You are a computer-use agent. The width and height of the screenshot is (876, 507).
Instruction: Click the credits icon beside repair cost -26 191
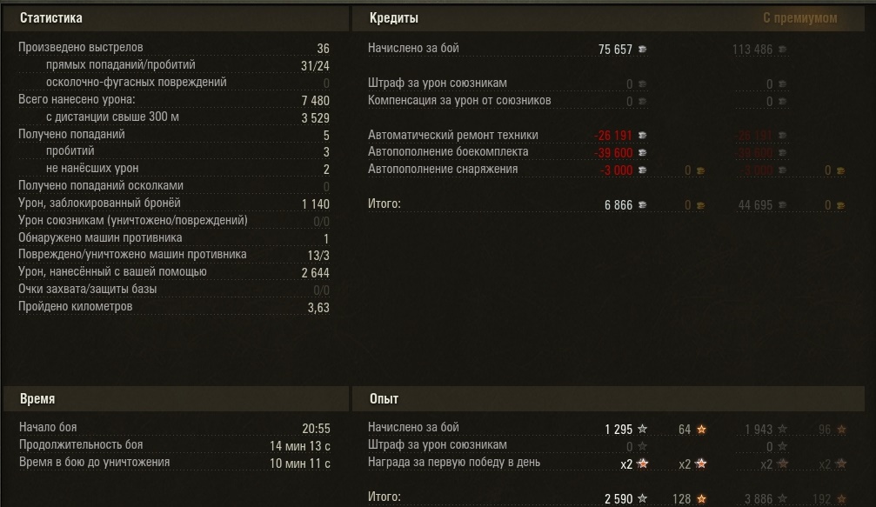click(x=643, y=136)
